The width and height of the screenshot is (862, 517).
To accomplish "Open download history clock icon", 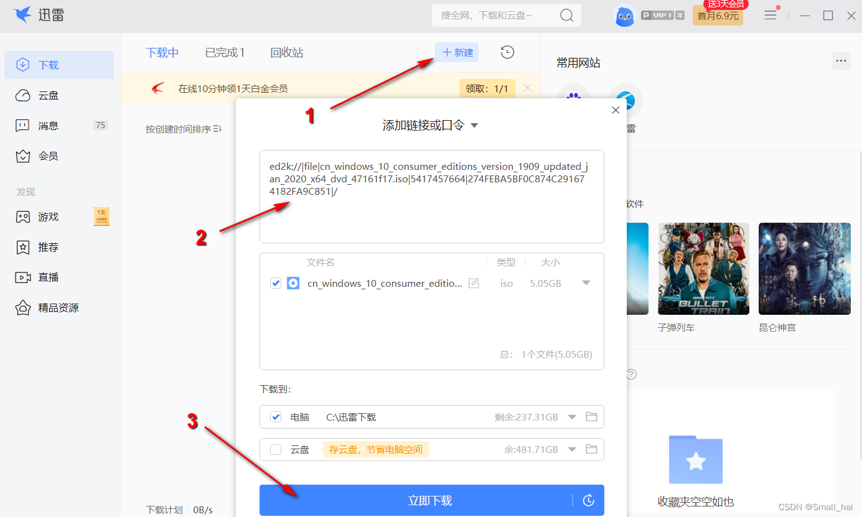I will (507, 52).
